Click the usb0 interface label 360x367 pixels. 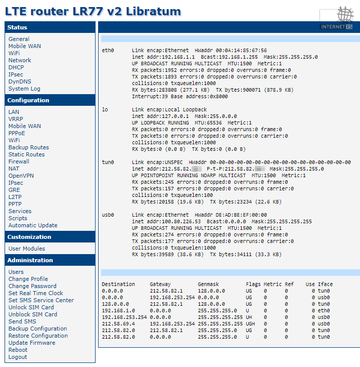coord(108,215)
